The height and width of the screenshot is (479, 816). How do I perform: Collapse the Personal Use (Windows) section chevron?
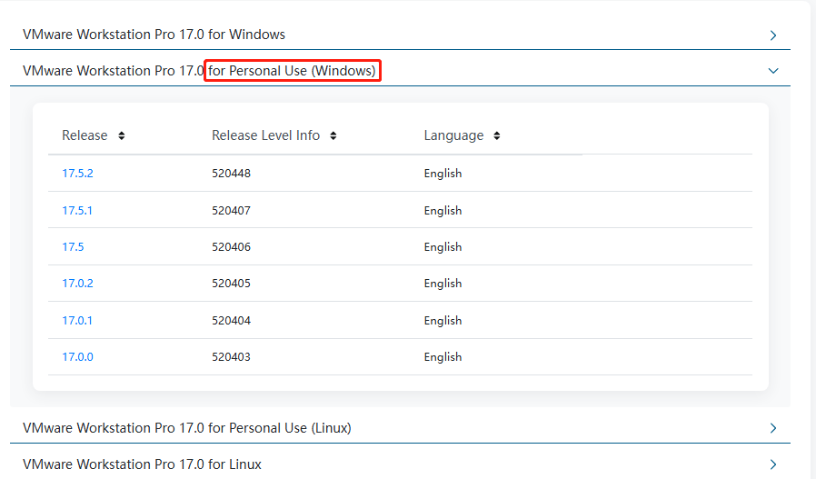click(x=772, y=71)
